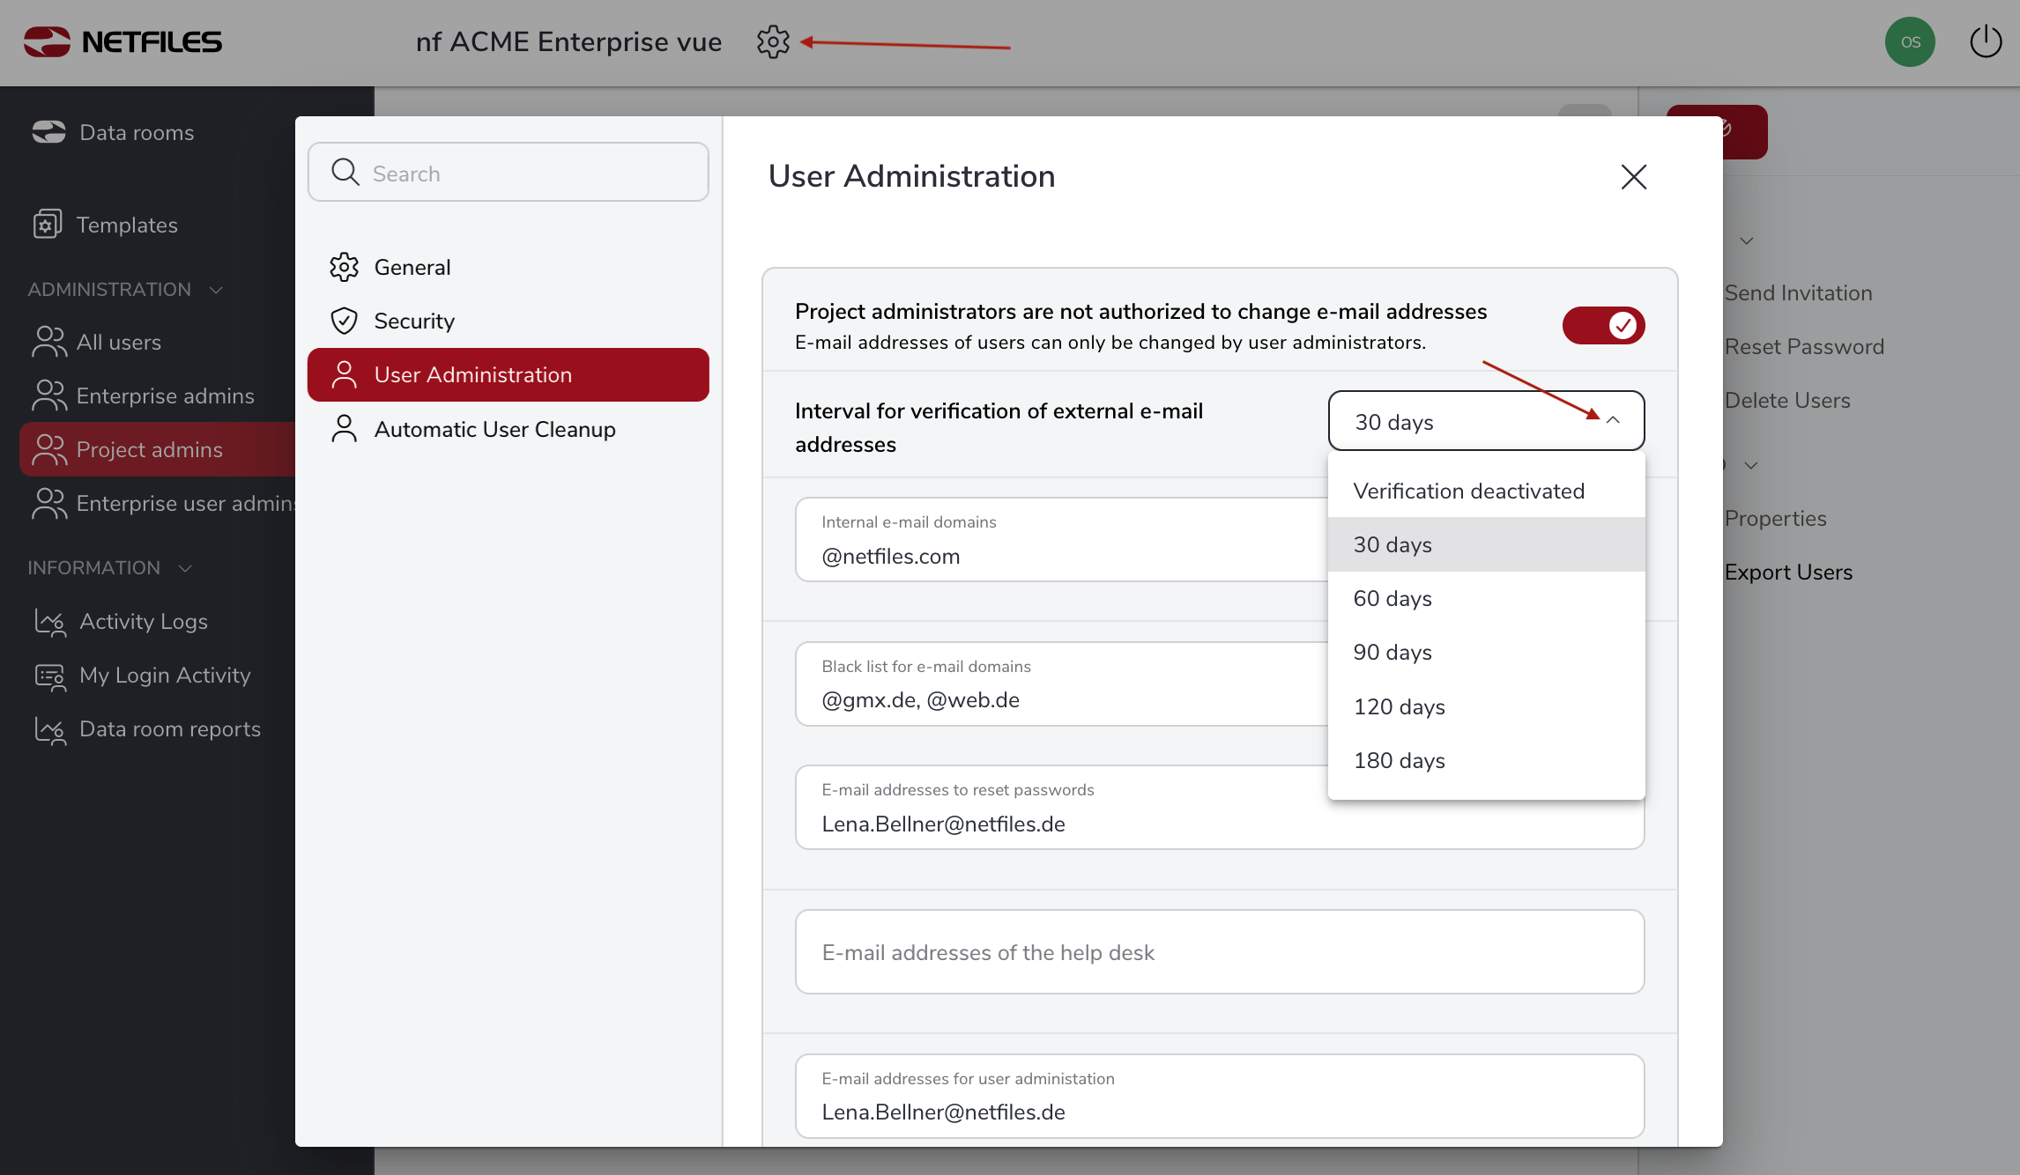Screen dimensions: 2020x1175
Task: Collapse the ADMINISTRATION section
Action: [x=216, y=290]
